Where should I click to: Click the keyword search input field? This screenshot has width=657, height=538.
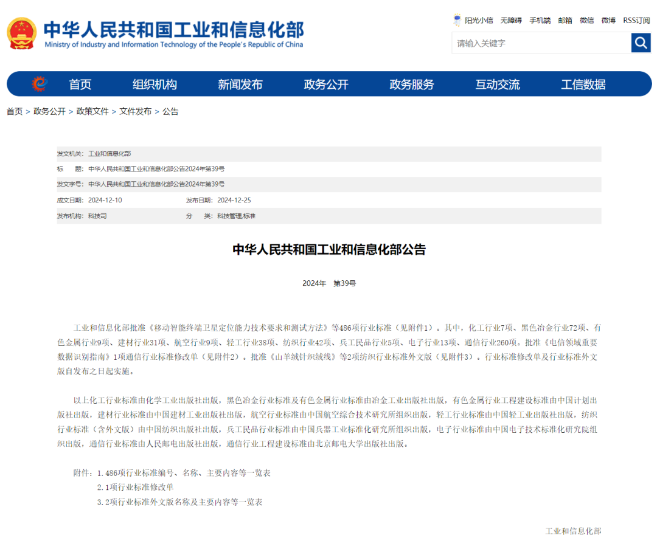(x=541, y=43)
